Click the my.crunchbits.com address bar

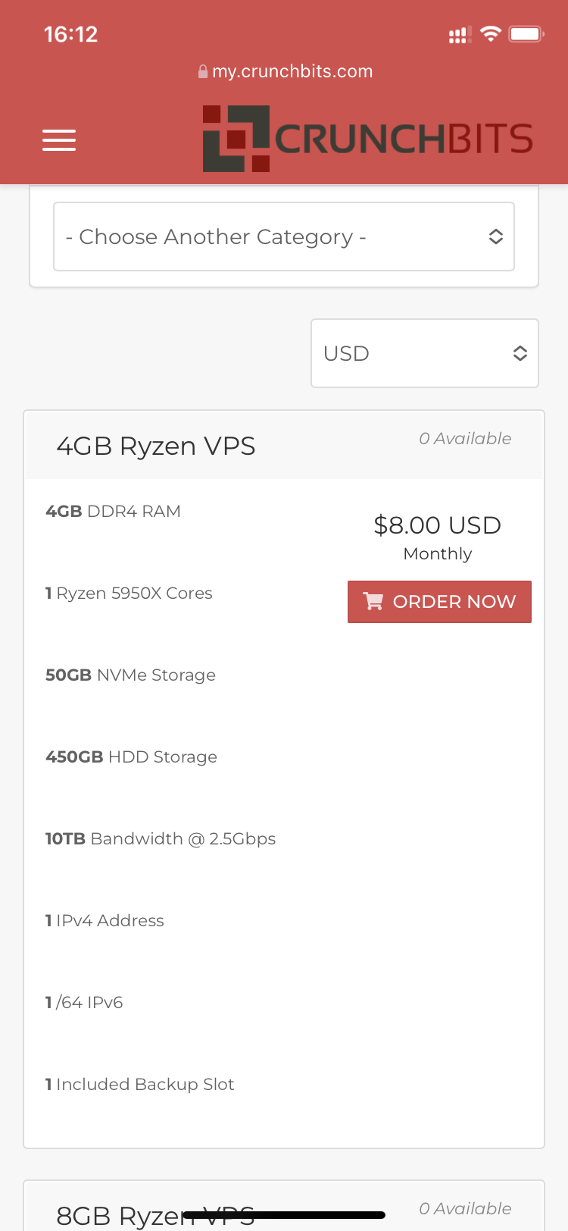(286, 70)
